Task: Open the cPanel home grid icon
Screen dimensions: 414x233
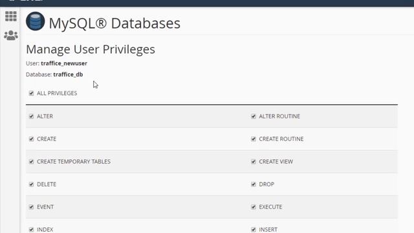Action: (11, 16)
